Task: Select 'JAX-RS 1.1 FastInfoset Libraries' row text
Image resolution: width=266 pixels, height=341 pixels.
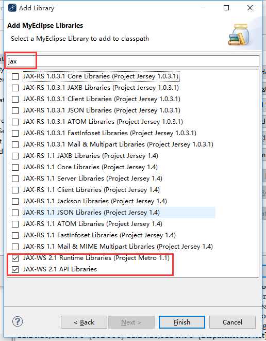Action: point(99,235)
